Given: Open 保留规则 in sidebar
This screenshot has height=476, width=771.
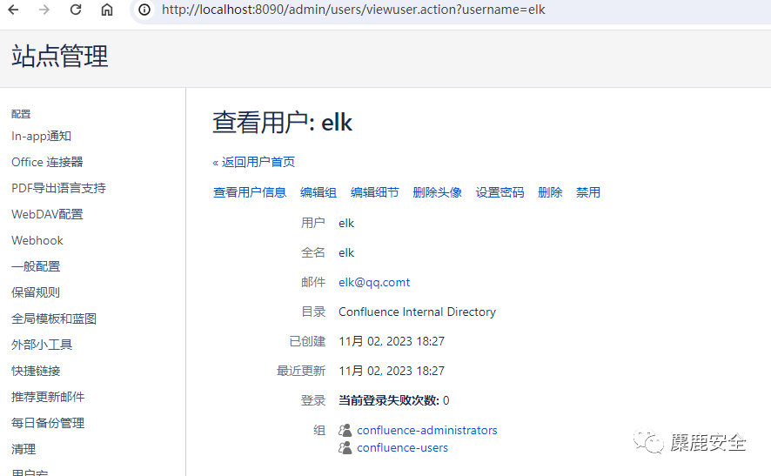Looking at the screenshot, I should point(36,292).
